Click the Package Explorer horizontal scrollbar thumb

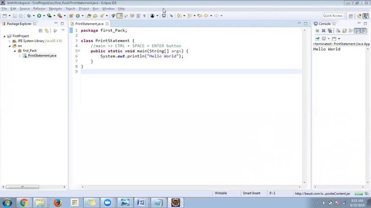tap(23, 187)
